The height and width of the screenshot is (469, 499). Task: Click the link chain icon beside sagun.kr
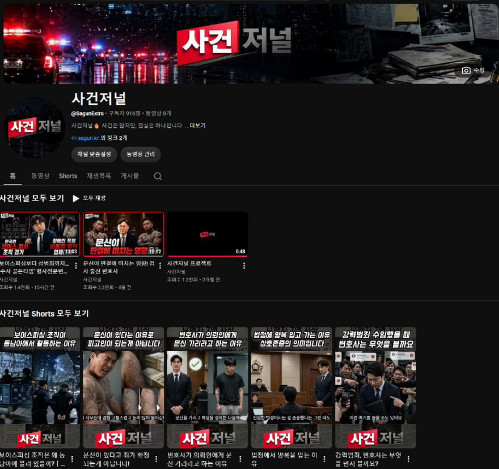74,138
